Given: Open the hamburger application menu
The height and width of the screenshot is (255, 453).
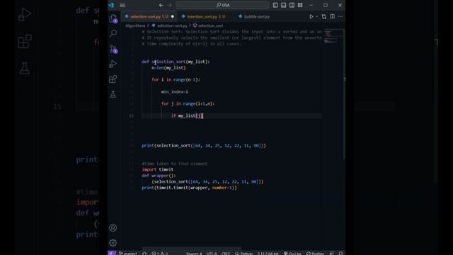Looking at the screenshot, I should click(122, 5).
